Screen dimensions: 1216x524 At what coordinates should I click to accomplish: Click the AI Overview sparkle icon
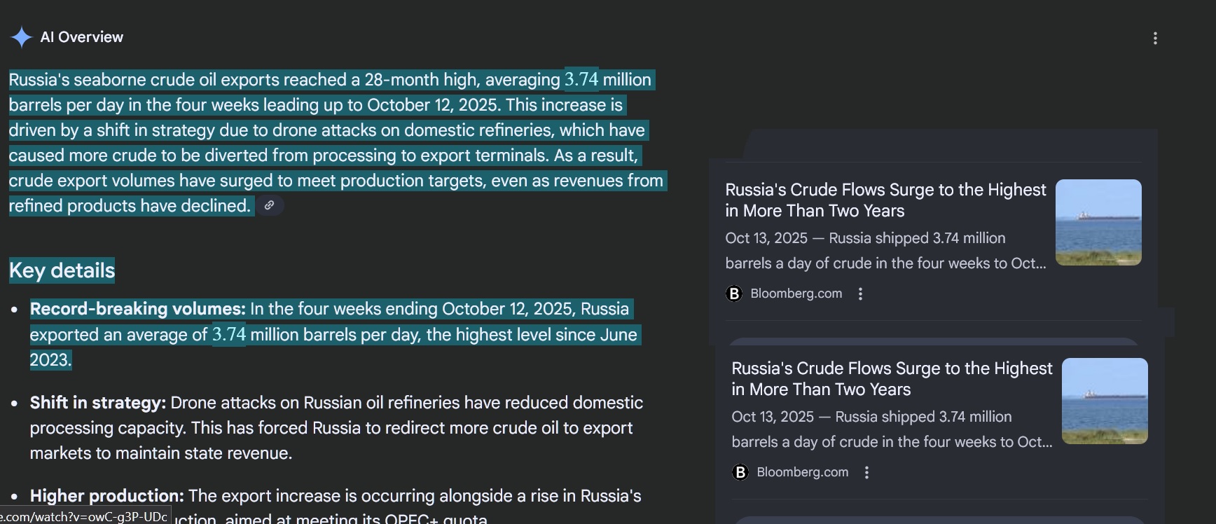pos(22,37)
